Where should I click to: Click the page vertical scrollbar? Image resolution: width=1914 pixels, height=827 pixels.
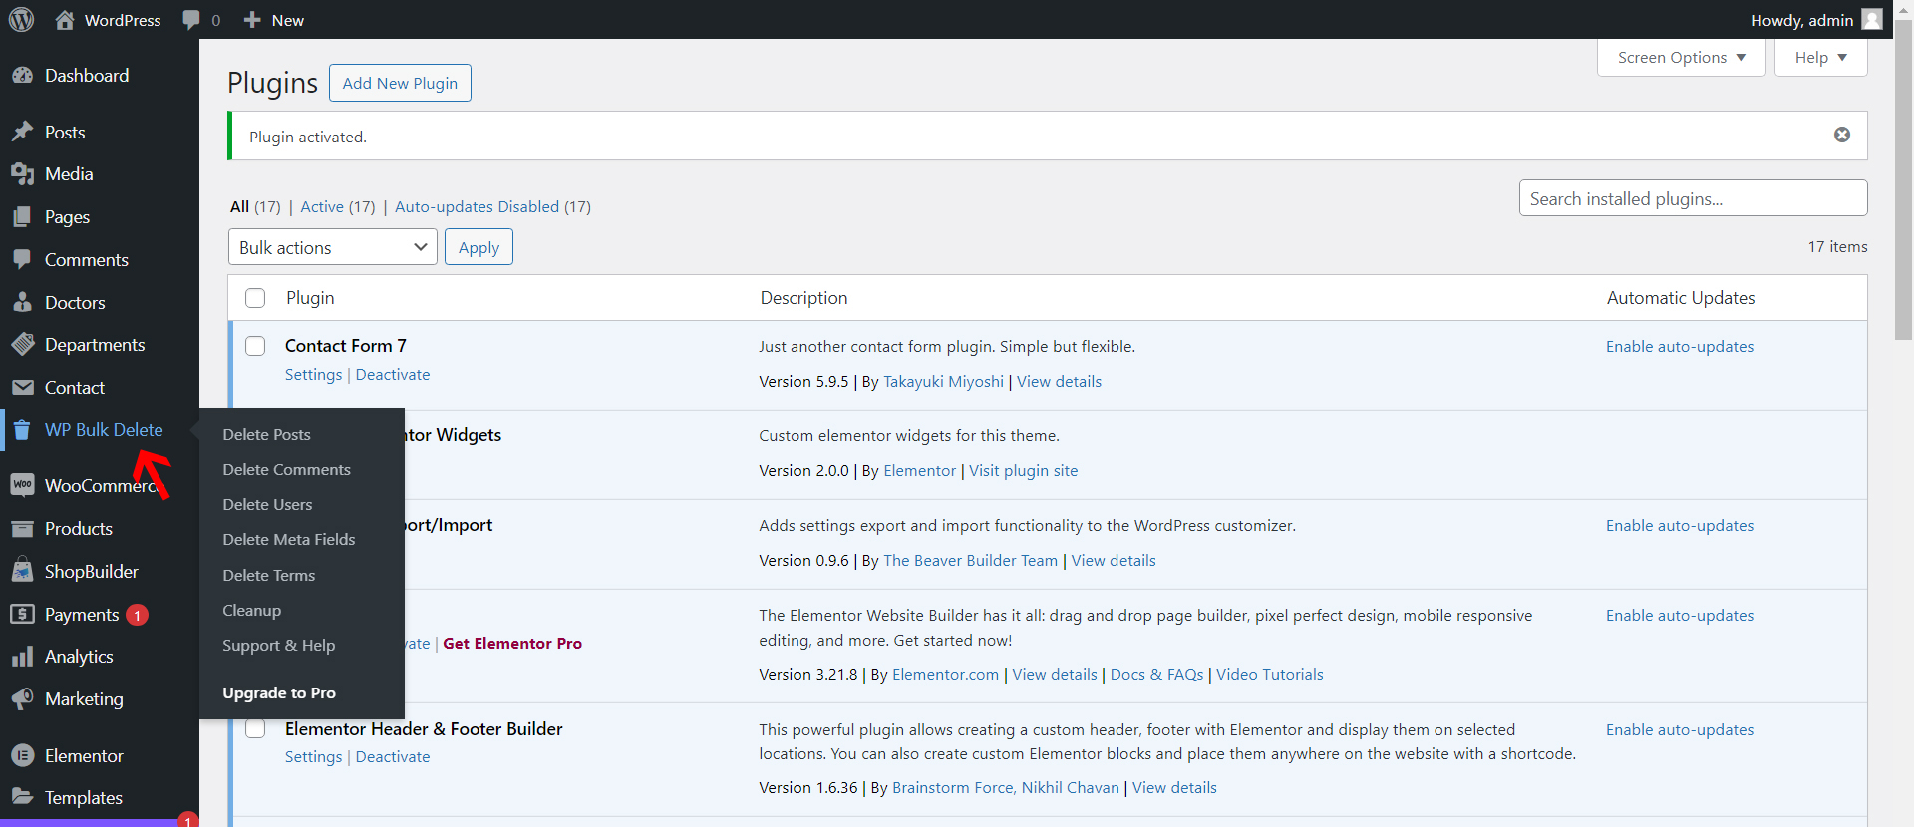click(1903, 179)
